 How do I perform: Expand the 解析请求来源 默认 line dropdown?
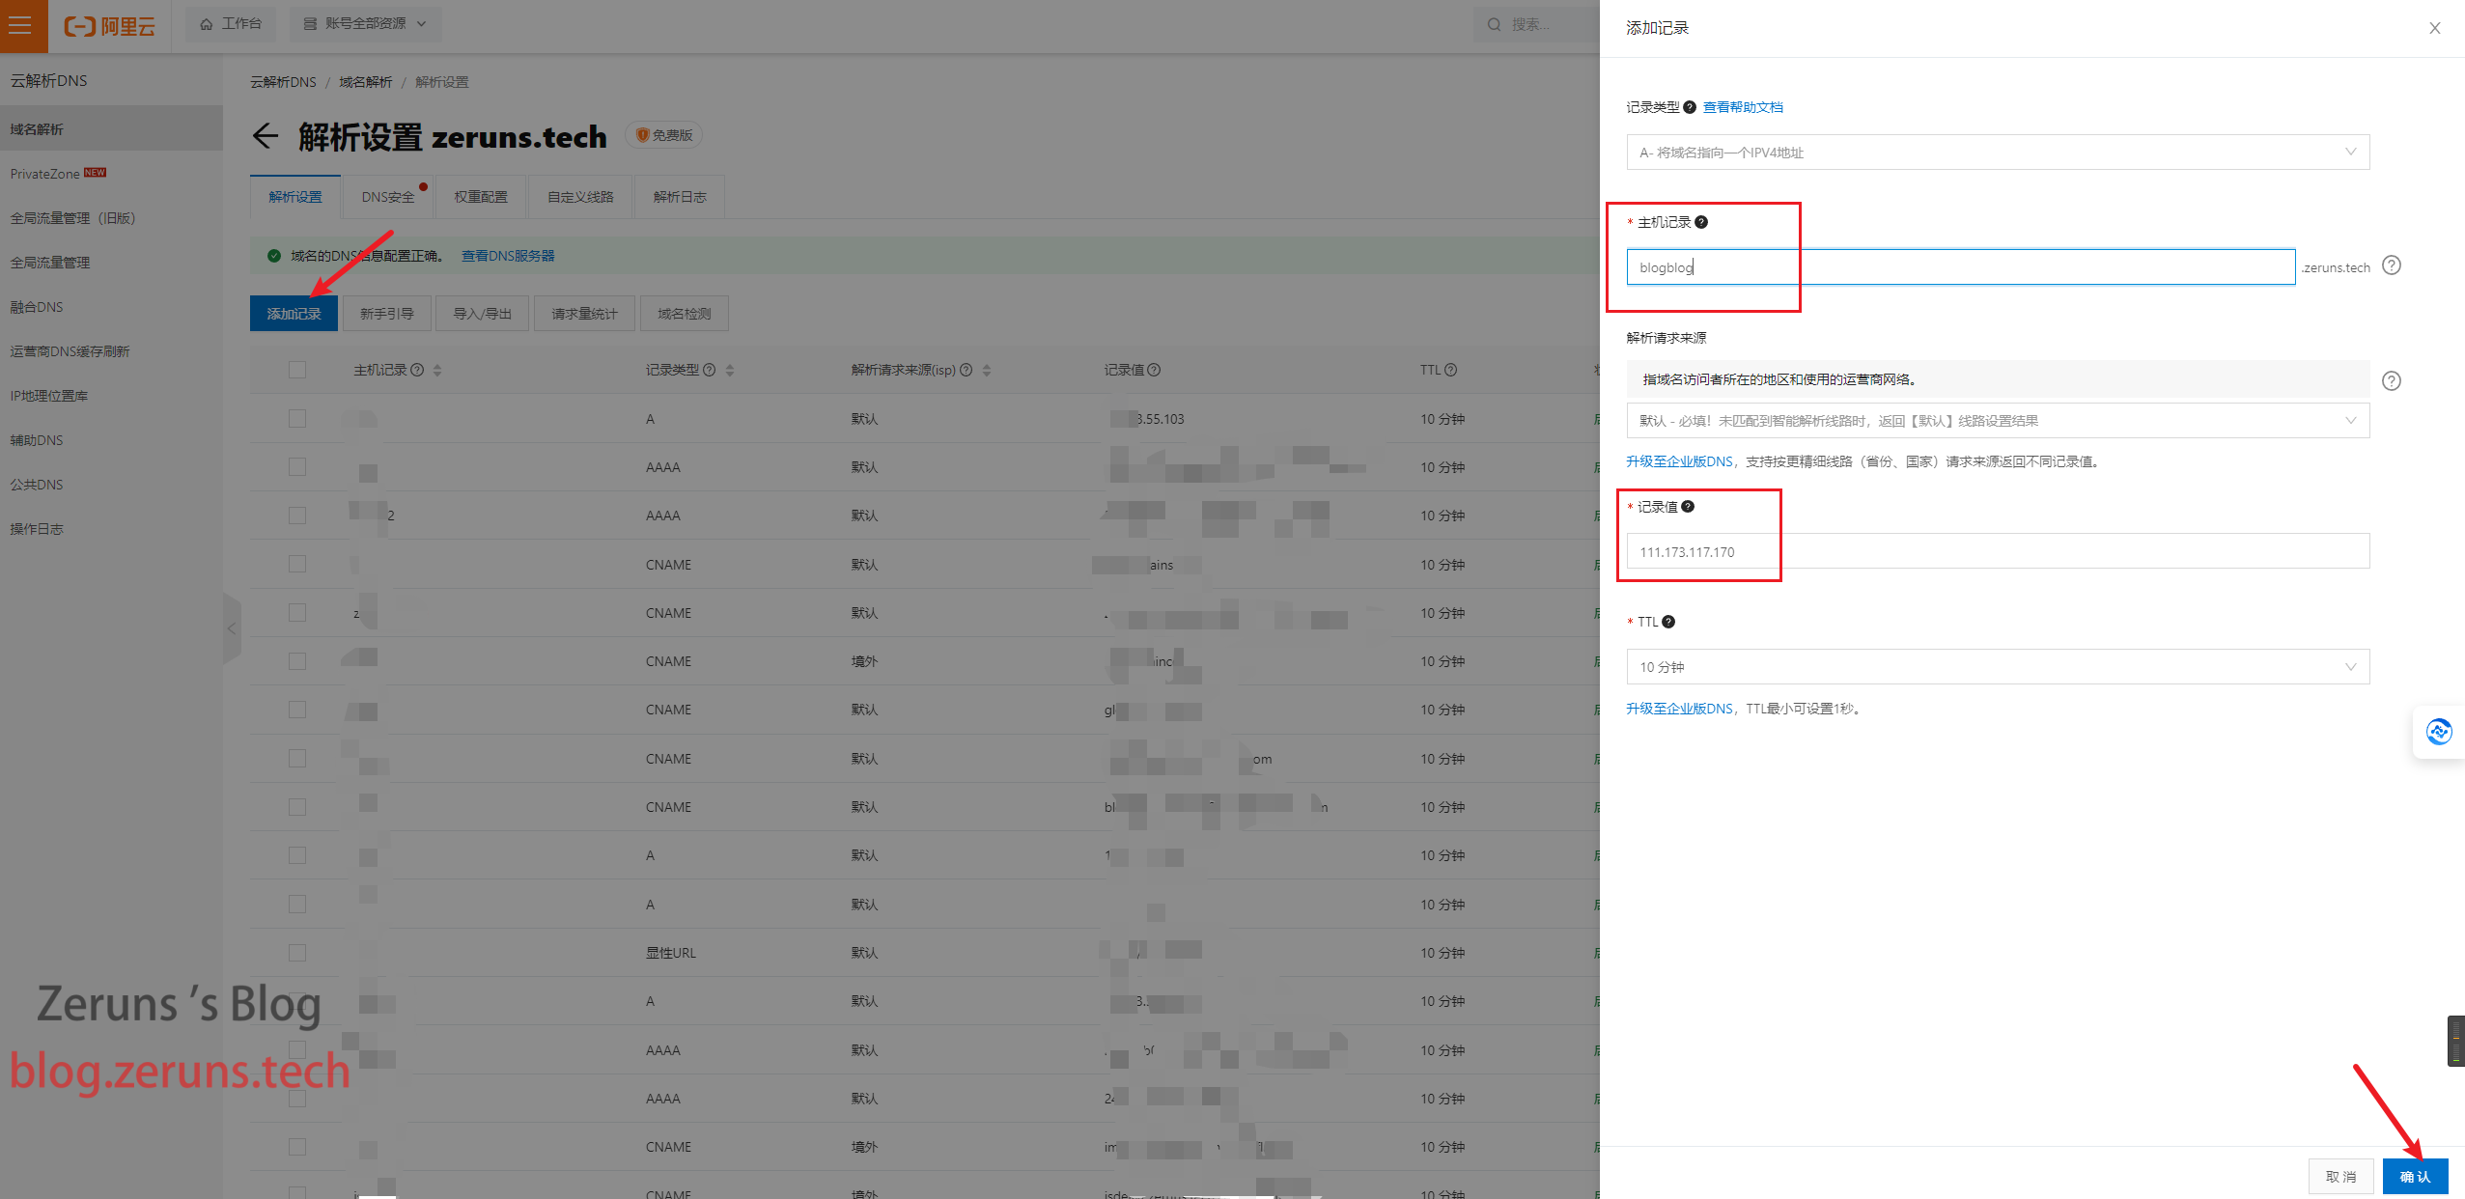[x=1997, y=421]
